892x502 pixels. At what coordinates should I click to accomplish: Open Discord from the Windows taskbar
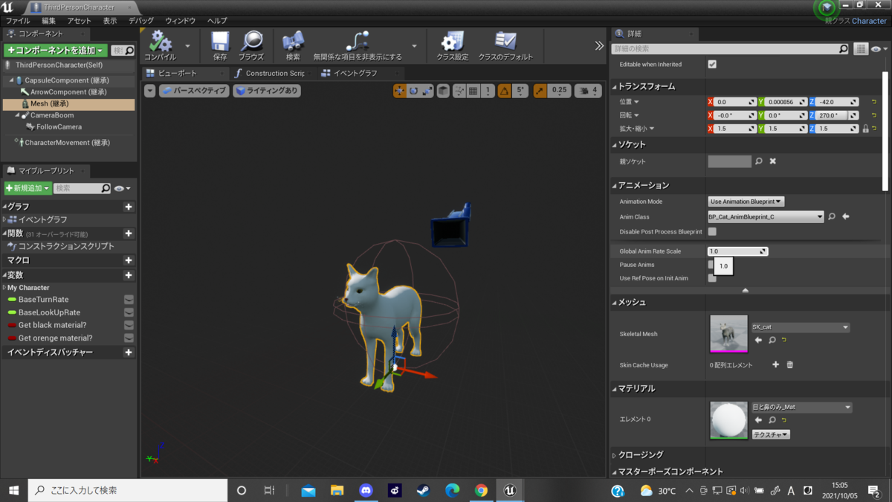366,491
